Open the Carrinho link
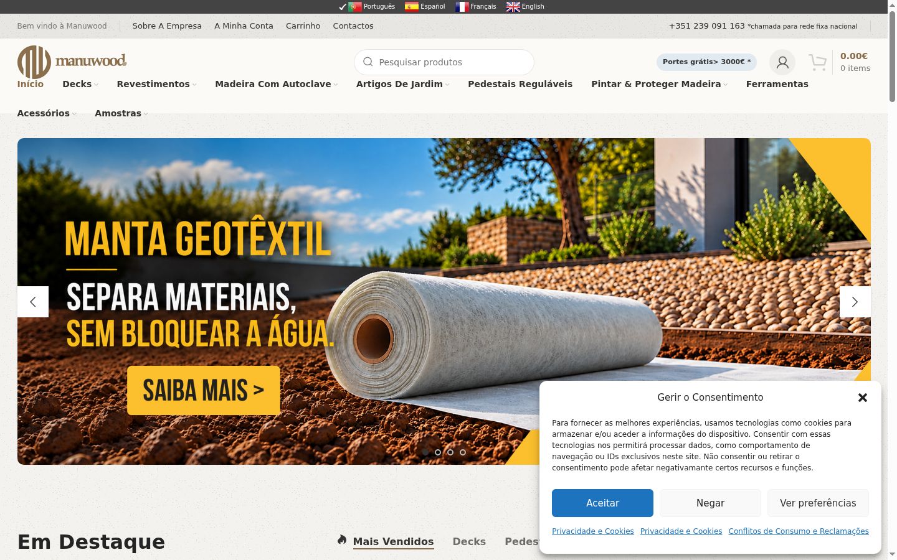This screenshot has width=897, height=560. (x=303, y=26)
